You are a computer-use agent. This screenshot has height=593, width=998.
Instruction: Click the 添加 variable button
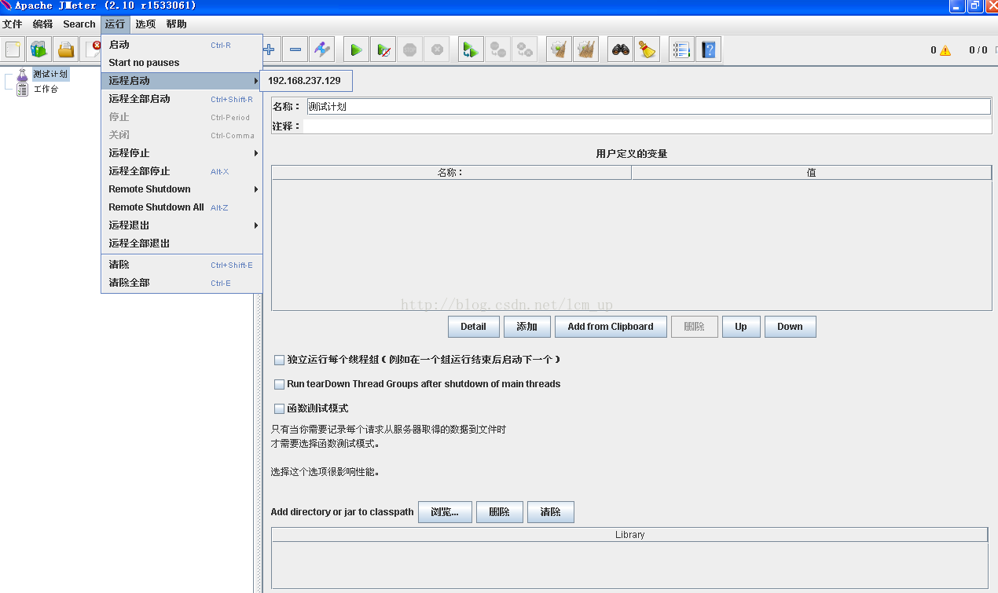[x=527, y=327]
